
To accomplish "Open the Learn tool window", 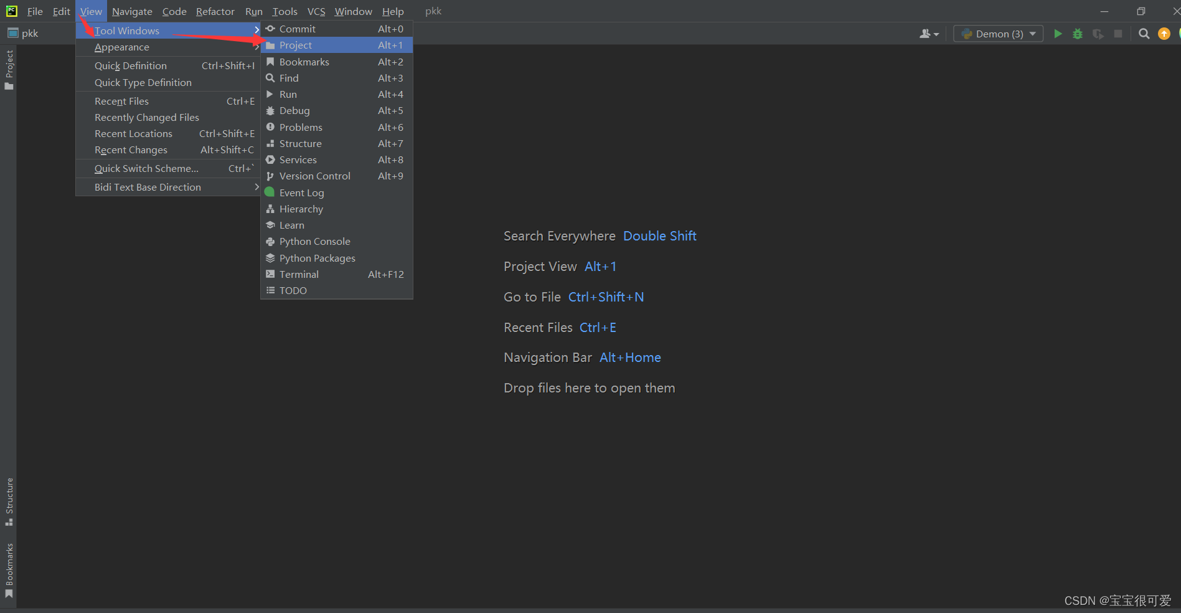I will (336, 225).
